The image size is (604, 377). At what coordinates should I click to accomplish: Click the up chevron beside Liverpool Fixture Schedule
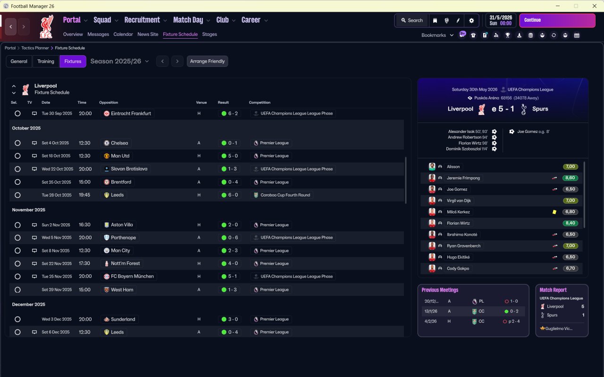point(14,86)
